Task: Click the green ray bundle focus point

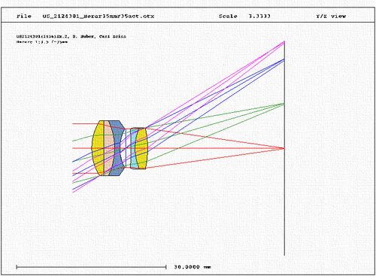Action: click(x=284, y=104)
